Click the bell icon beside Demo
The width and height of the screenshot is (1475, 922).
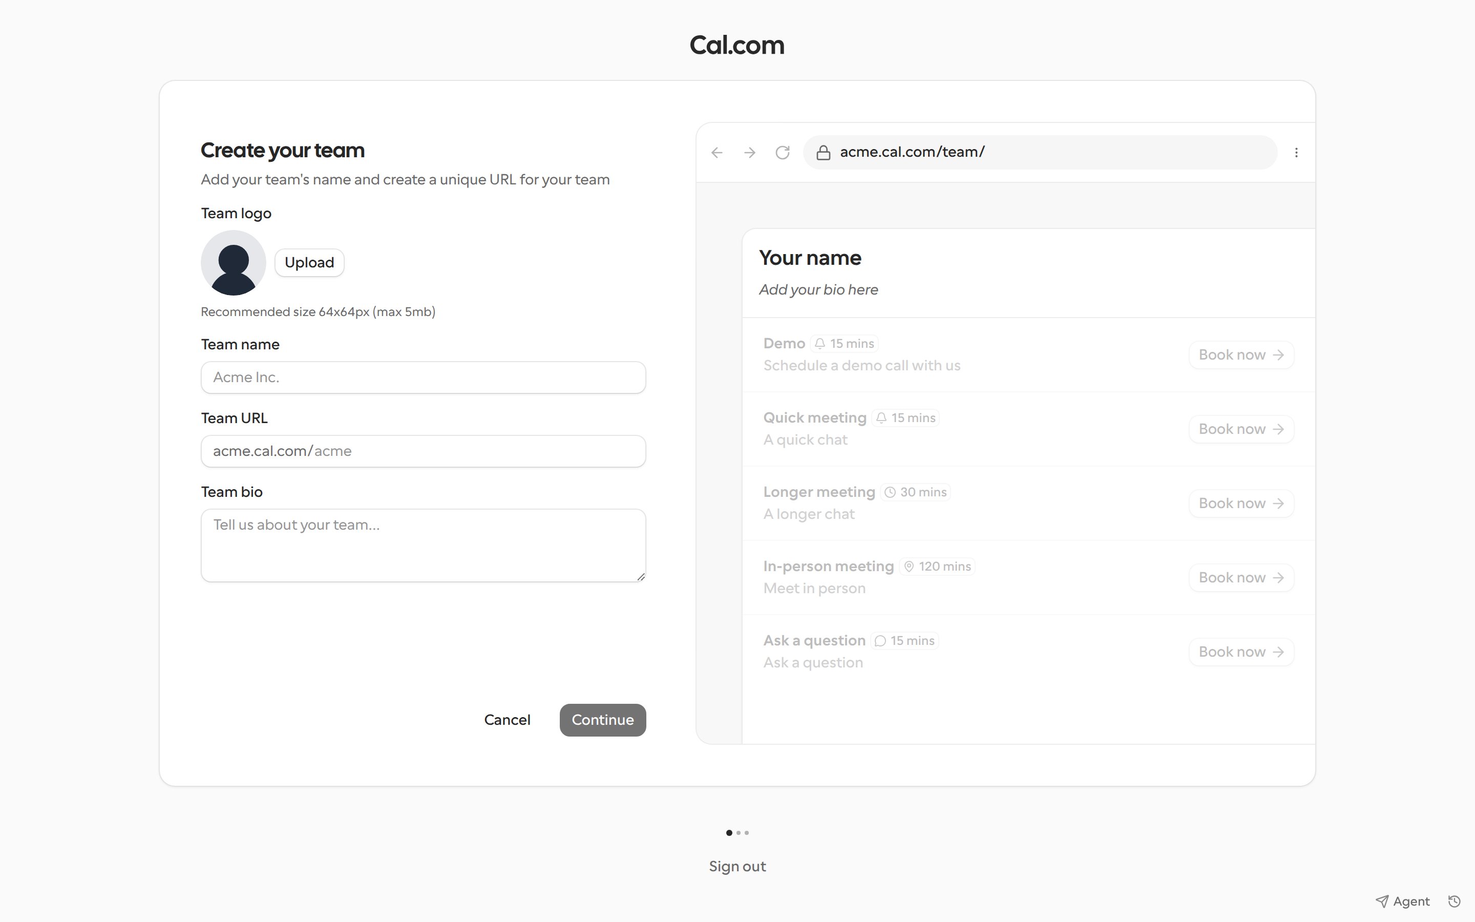click(x=820, y=344)
